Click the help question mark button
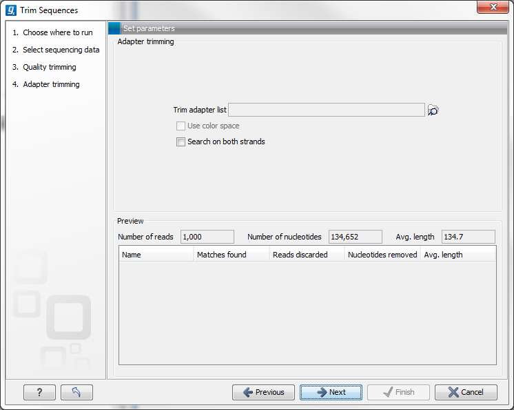514x410 pixels. pos(39,392)
